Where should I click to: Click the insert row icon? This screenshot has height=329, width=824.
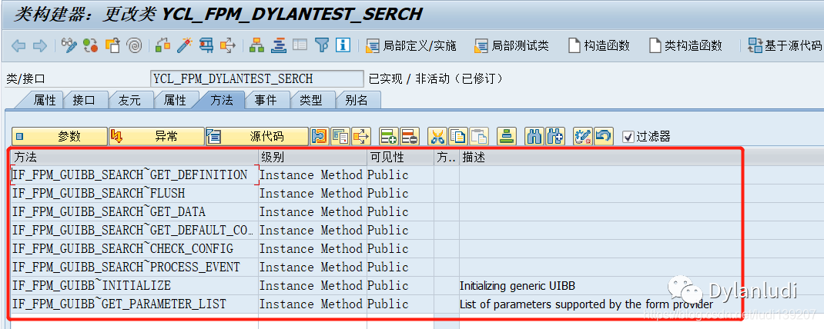(388, 136)
